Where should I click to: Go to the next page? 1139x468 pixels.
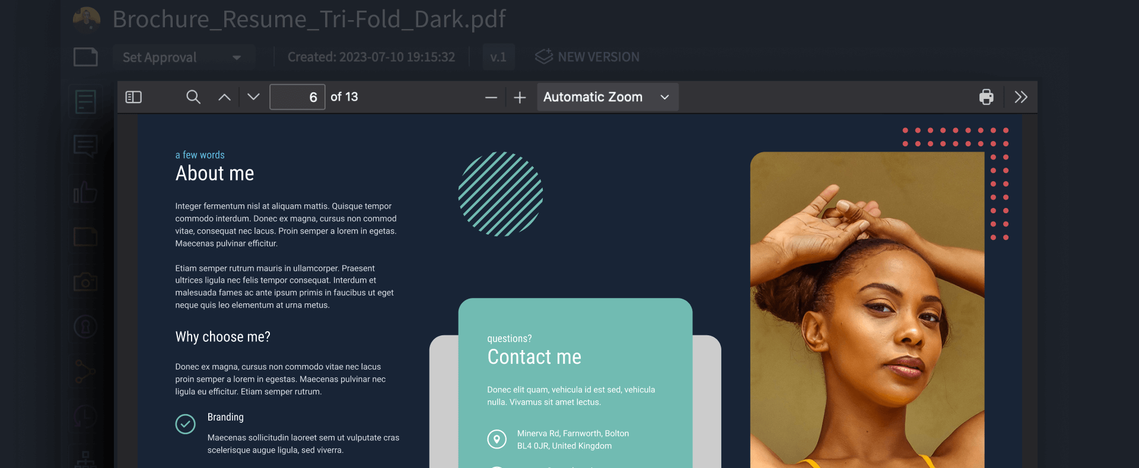(x=253, y=97)
